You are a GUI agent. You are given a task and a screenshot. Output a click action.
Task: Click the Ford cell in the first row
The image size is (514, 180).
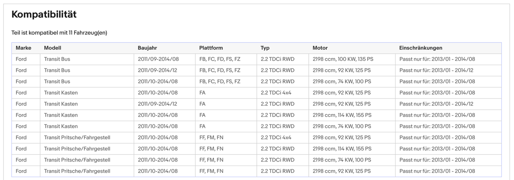click(x=21, y=59)
